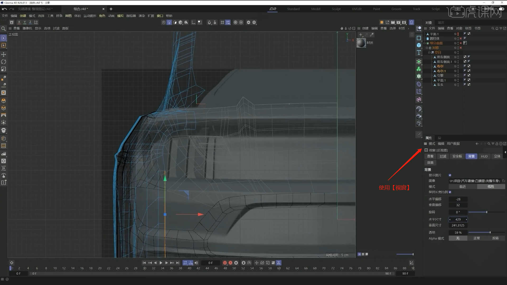Add a camera object

pos(419,116)
